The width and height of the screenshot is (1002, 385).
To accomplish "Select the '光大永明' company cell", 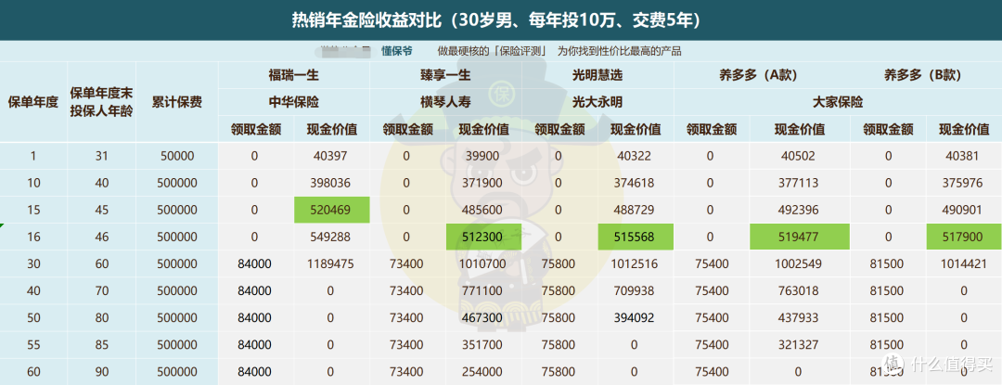I will (597, 101).
